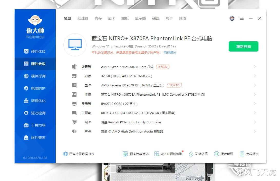Image resolution: width=280 pixels, height=181 pixels.
Task: Switch to the 总览 tab
Action: point(67,18)
